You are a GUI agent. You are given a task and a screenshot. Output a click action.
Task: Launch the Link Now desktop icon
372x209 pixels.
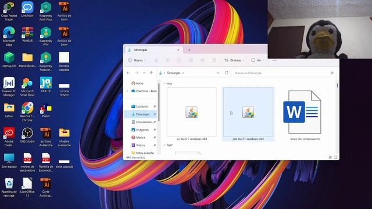(x=27, y=9)
